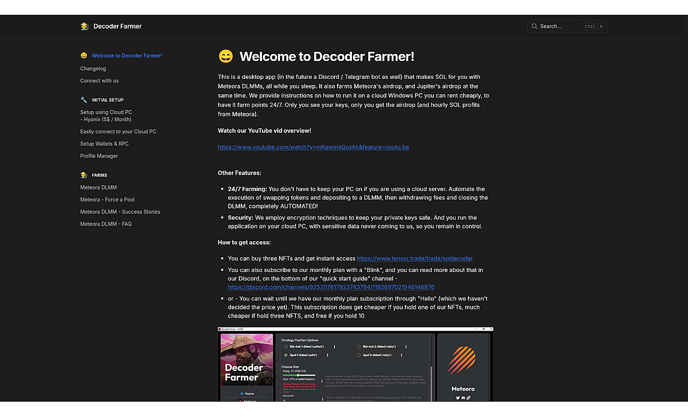Click info icon beside Spot 1-Sided option

[328, 355]
